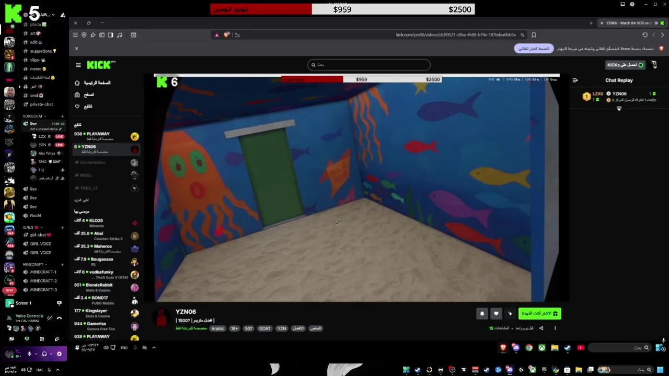The width and height of the screenshot is (669, 376).
Task: Deafen Discord with the headphones button
Action: click(44, 354)
